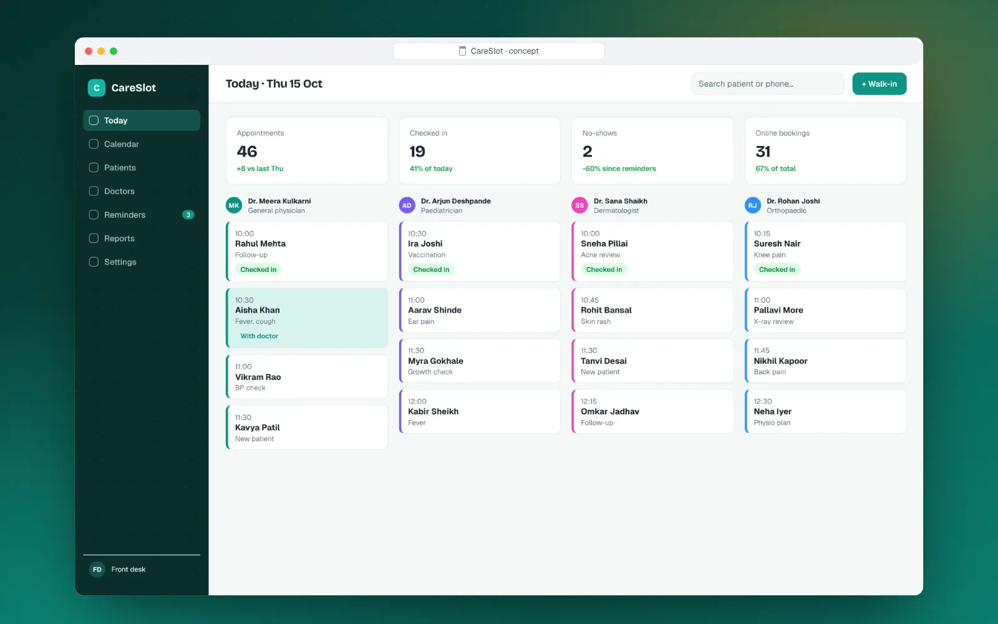This screenshot has width=998, height=624.
Task: Click patient name Neha Iyer
Action: [772, 411]
